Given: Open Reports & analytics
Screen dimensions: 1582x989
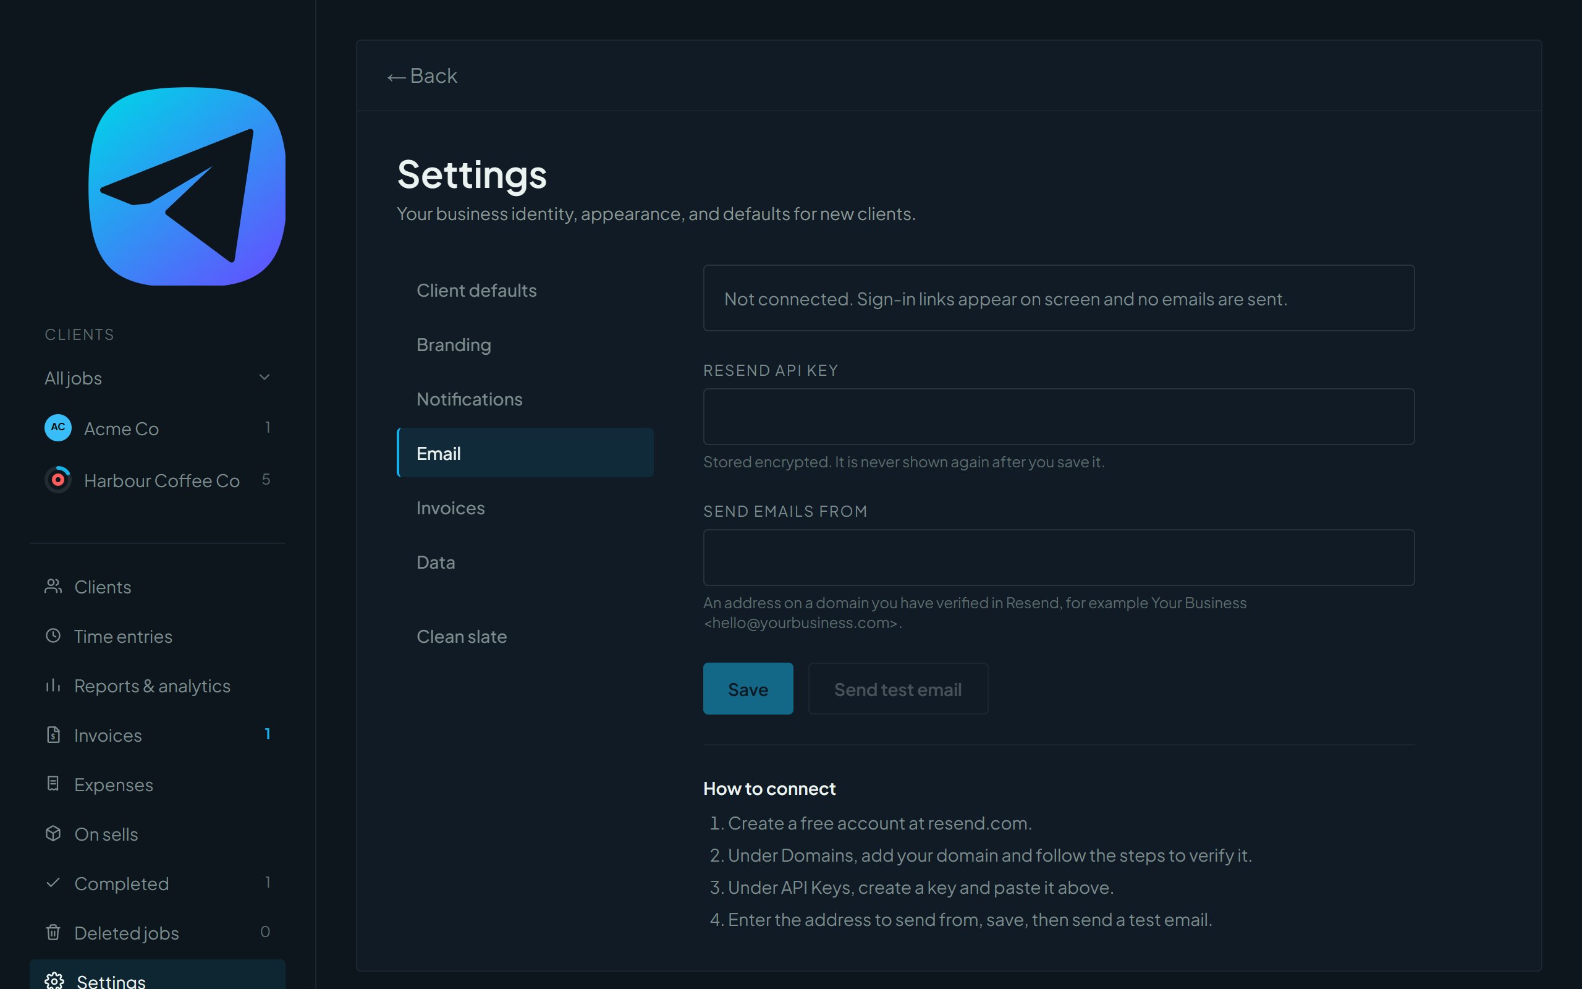Looking at the screenshot, I should [158, 686].
